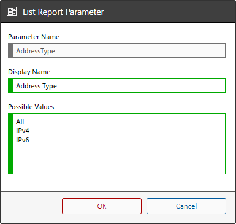
Task: Click the empty footer area left of OK
Action: click(31, 206)
